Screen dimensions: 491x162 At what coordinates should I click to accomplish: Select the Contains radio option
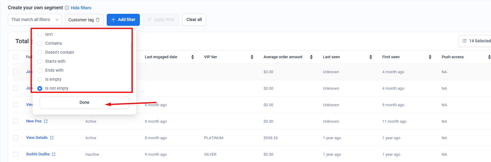[40, 43]
